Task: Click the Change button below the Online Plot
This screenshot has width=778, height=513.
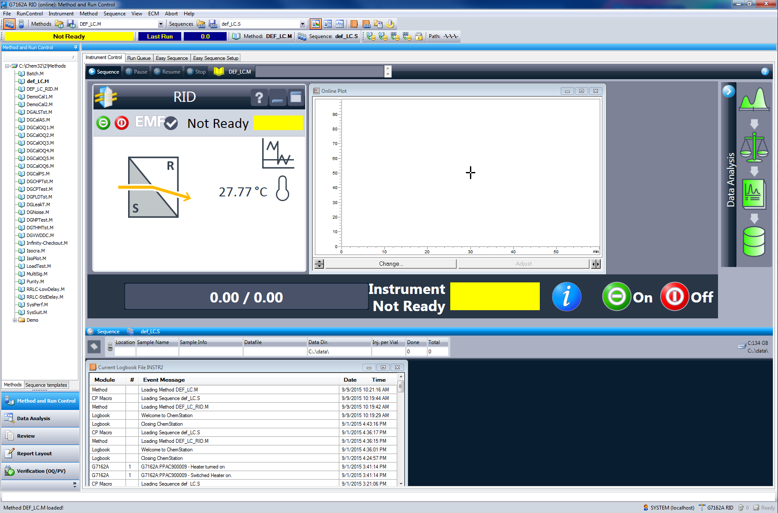Action: tap(390, 264)
